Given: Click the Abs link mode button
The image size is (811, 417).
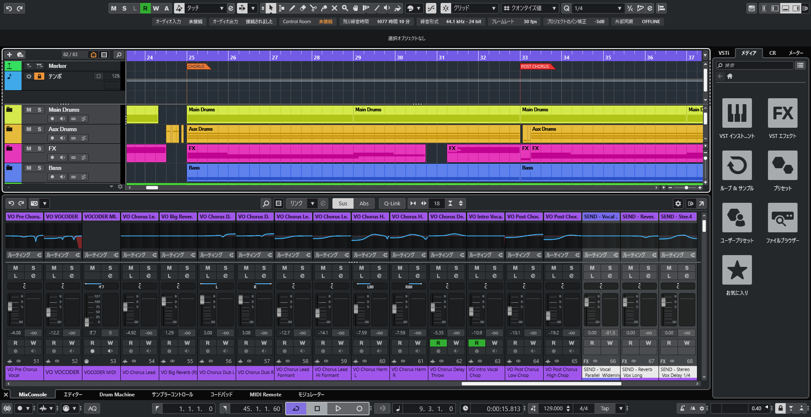Looking at the screenshot, I should pyautogui.click(x=364, y=204).
